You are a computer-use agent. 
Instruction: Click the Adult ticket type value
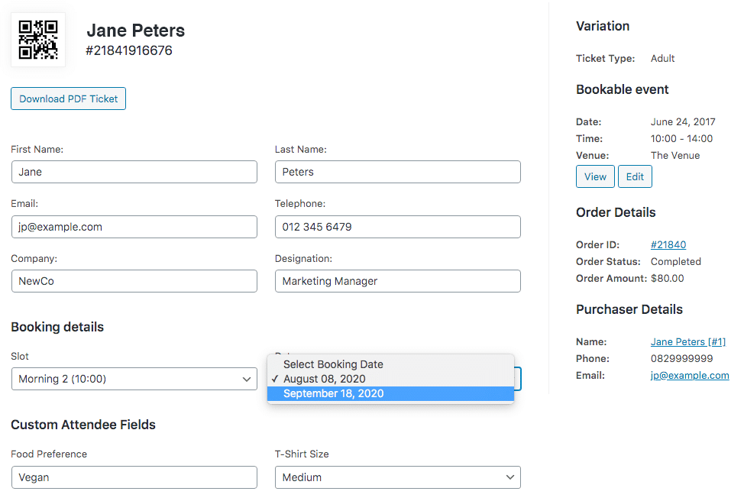click(x=662, y=58)
